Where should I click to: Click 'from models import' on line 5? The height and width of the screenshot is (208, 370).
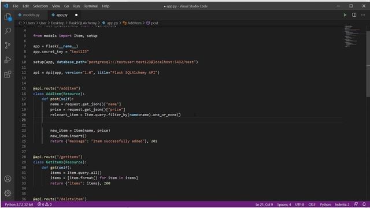(x=53, y=36)
